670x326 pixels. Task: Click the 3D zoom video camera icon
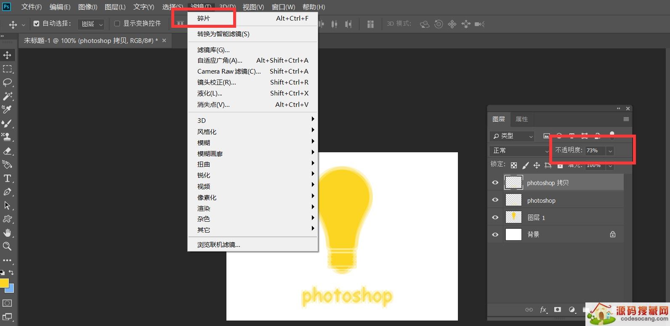(479, 24)
